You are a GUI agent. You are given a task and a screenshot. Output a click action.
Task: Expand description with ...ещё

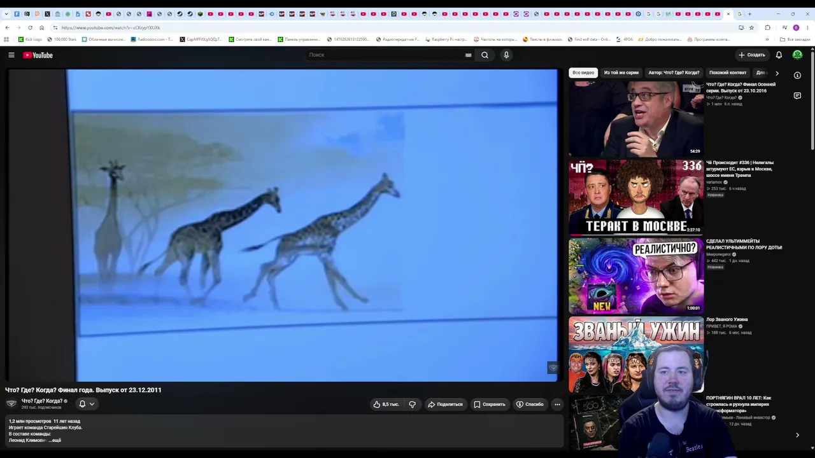[55, 440]
